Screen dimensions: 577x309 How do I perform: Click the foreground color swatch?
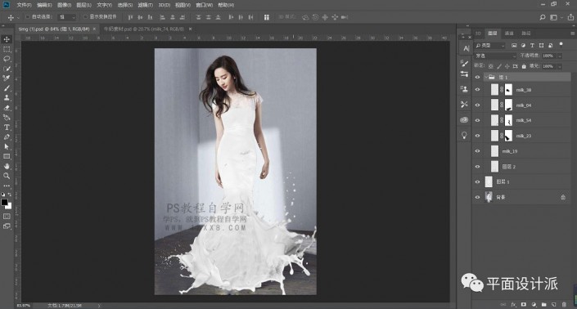(x=4, y=202)
